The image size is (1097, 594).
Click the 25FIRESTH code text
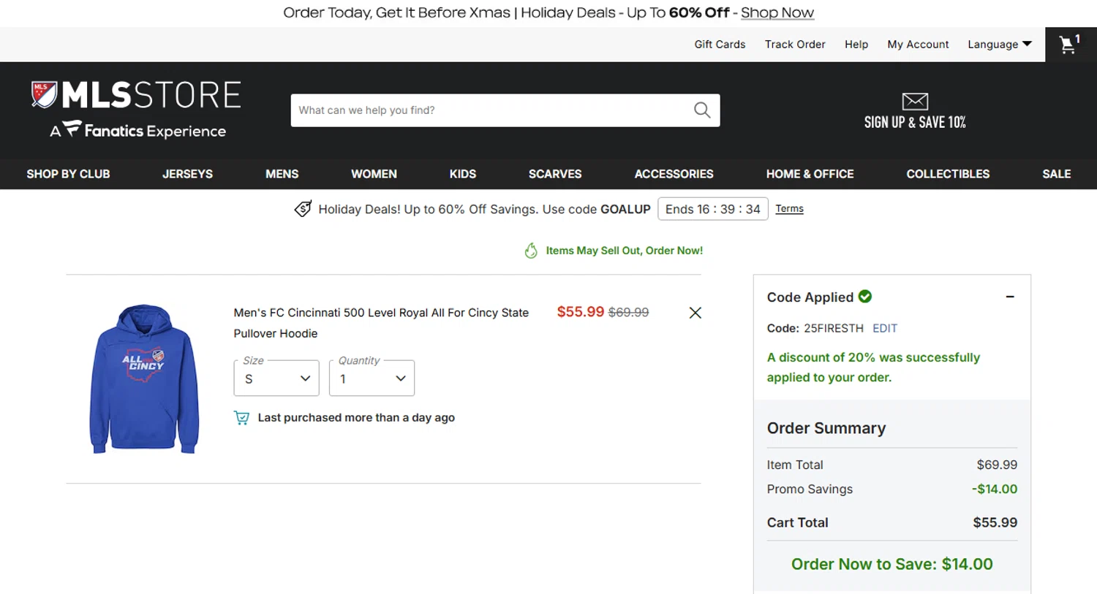click(x=834, y=328)
